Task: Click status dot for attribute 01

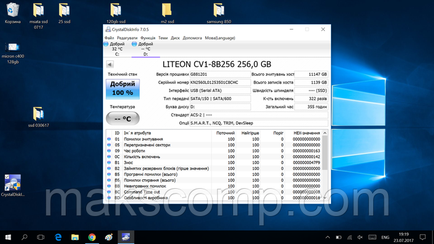Action: [108, 139]
